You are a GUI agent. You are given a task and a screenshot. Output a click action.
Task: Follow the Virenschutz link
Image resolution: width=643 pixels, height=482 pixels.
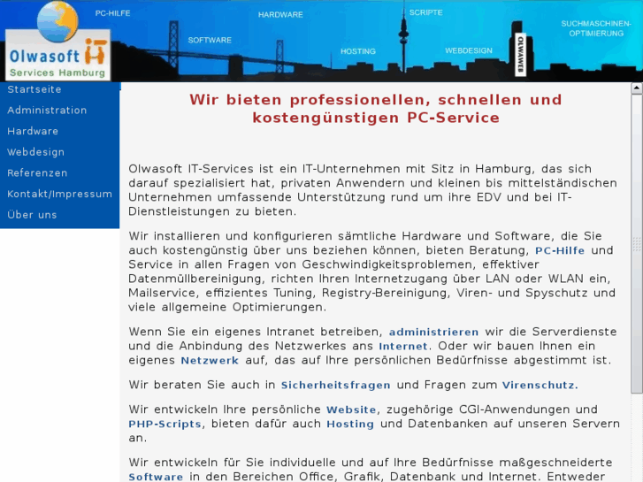pyautogui.click(x=540, y=386)
